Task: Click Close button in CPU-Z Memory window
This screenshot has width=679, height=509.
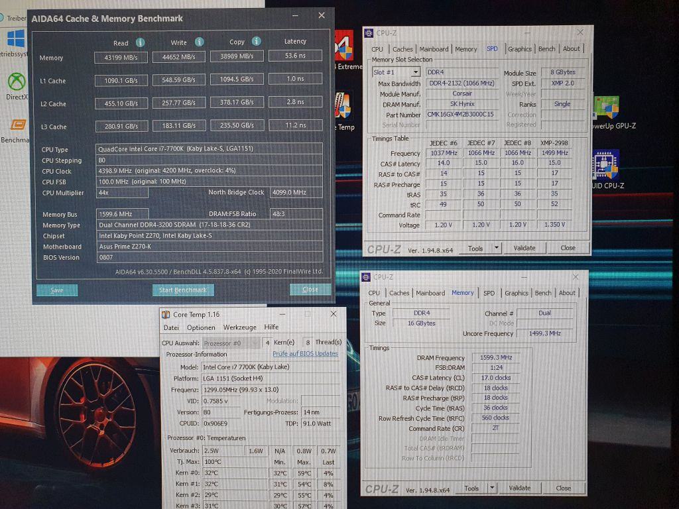Action: coord(564,488)
